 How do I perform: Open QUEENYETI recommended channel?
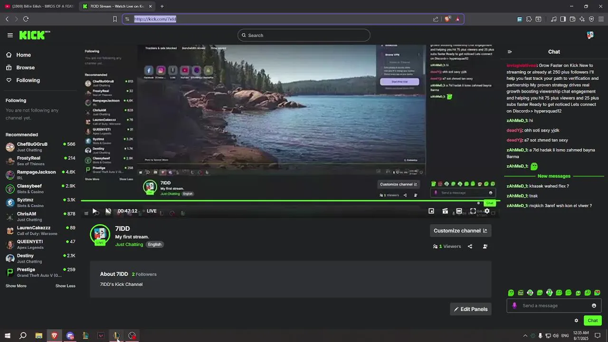coord(40,244)
